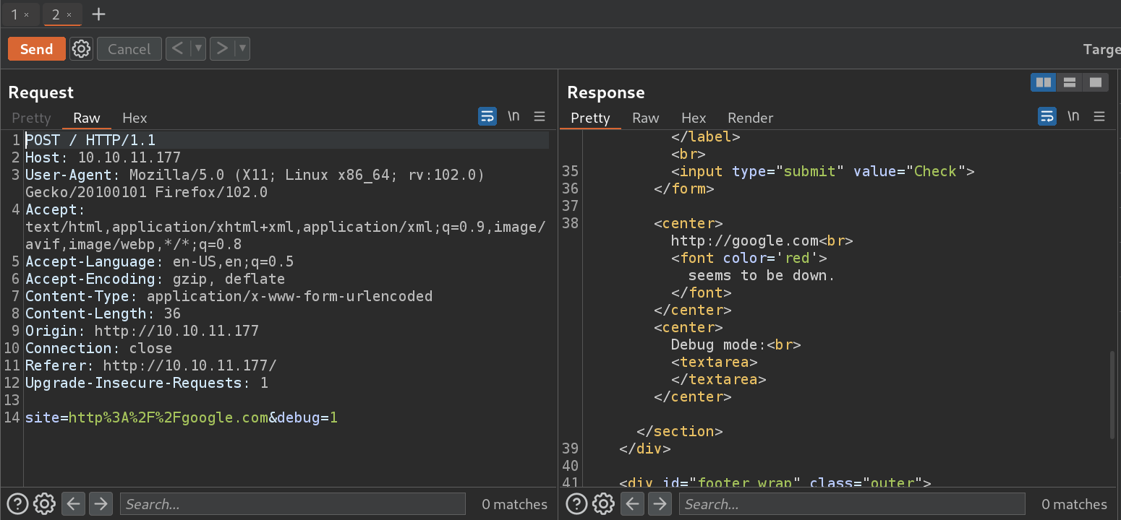Click the Referer header line
Viewport: 1121px width, 520px height.
pos(150,365)
